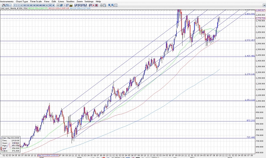Click the 872.203 horizontal line label
This screenshot has width=266, height=158.
[x=251, y=120]
